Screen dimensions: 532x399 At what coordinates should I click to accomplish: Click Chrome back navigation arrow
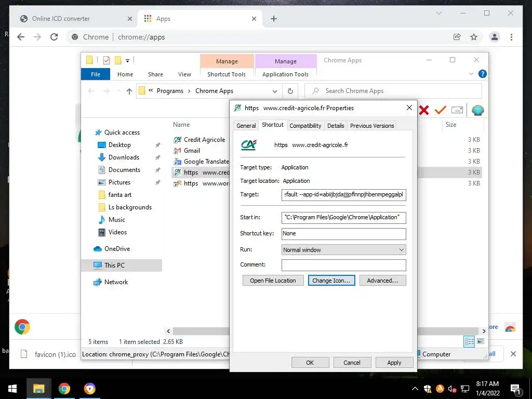click(x=21, y=37)
